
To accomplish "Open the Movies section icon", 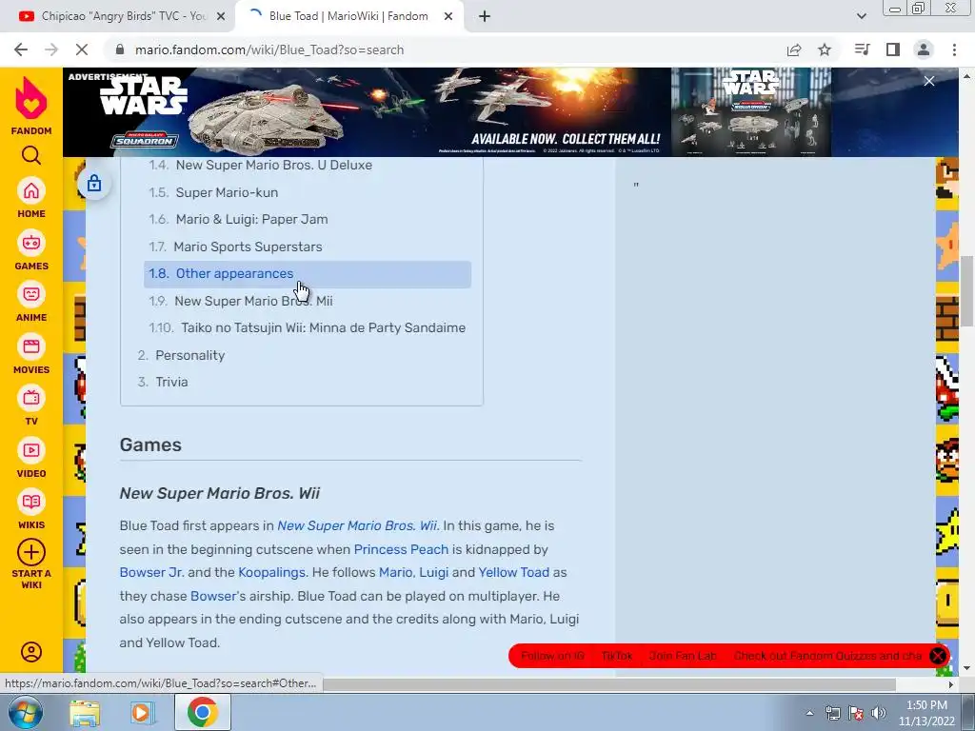I will point(31,346).
